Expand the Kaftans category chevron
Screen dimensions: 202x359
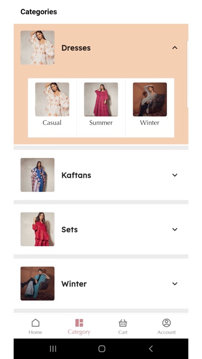[175, 175]
